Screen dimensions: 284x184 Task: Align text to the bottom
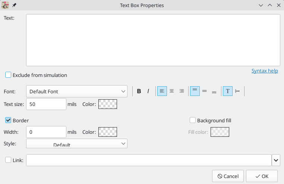[x=214, y=91]
